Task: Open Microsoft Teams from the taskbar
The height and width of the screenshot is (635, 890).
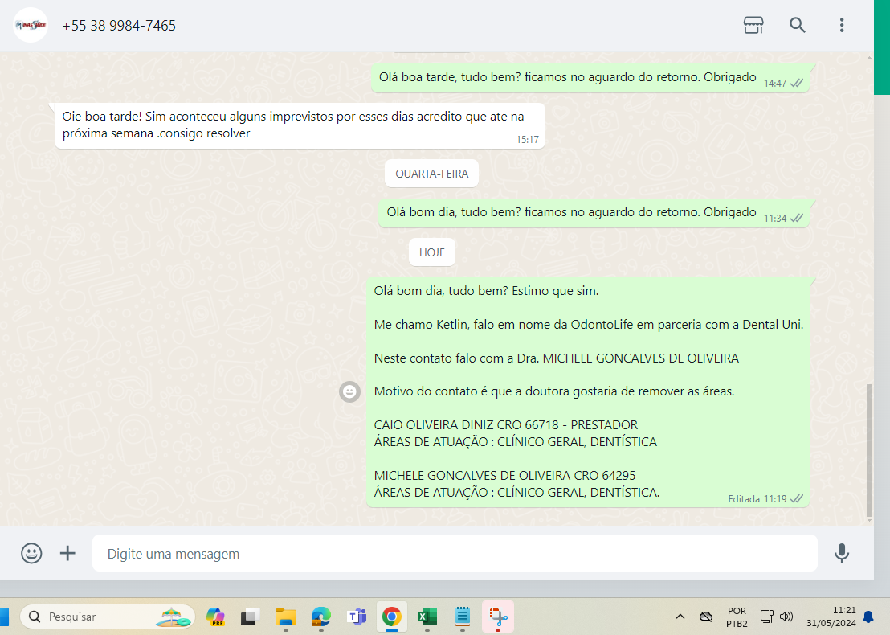Action: coord(357,617)
